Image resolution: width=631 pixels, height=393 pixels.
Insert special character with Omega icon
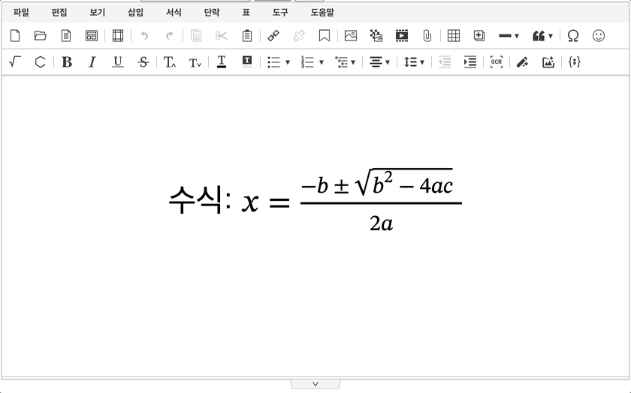(x=573, y=35)
